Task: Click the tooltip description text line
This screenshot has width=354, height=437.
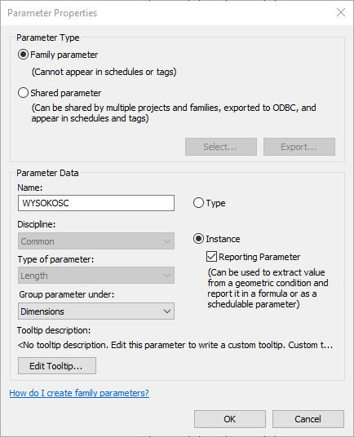Action: 175,345
